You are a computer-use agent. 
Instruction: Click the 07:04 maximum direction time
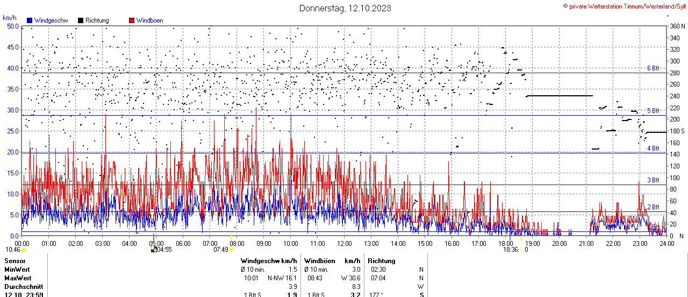378,278
